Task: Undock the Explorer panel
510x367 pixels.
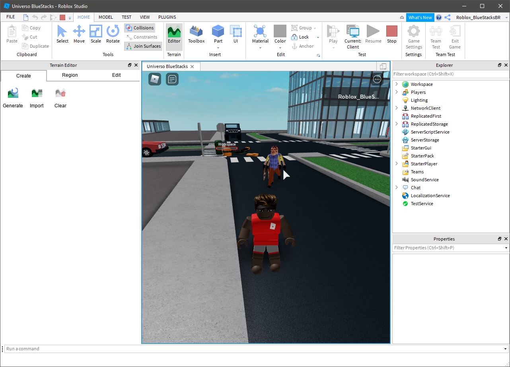Action: point(500,65)
